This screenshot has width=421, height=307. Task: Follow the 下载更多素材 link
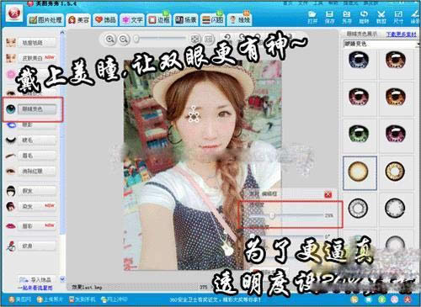click(x=402, y=34)
